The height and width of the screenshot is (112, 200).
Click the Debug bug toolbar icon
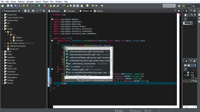[x=33, y=6]
